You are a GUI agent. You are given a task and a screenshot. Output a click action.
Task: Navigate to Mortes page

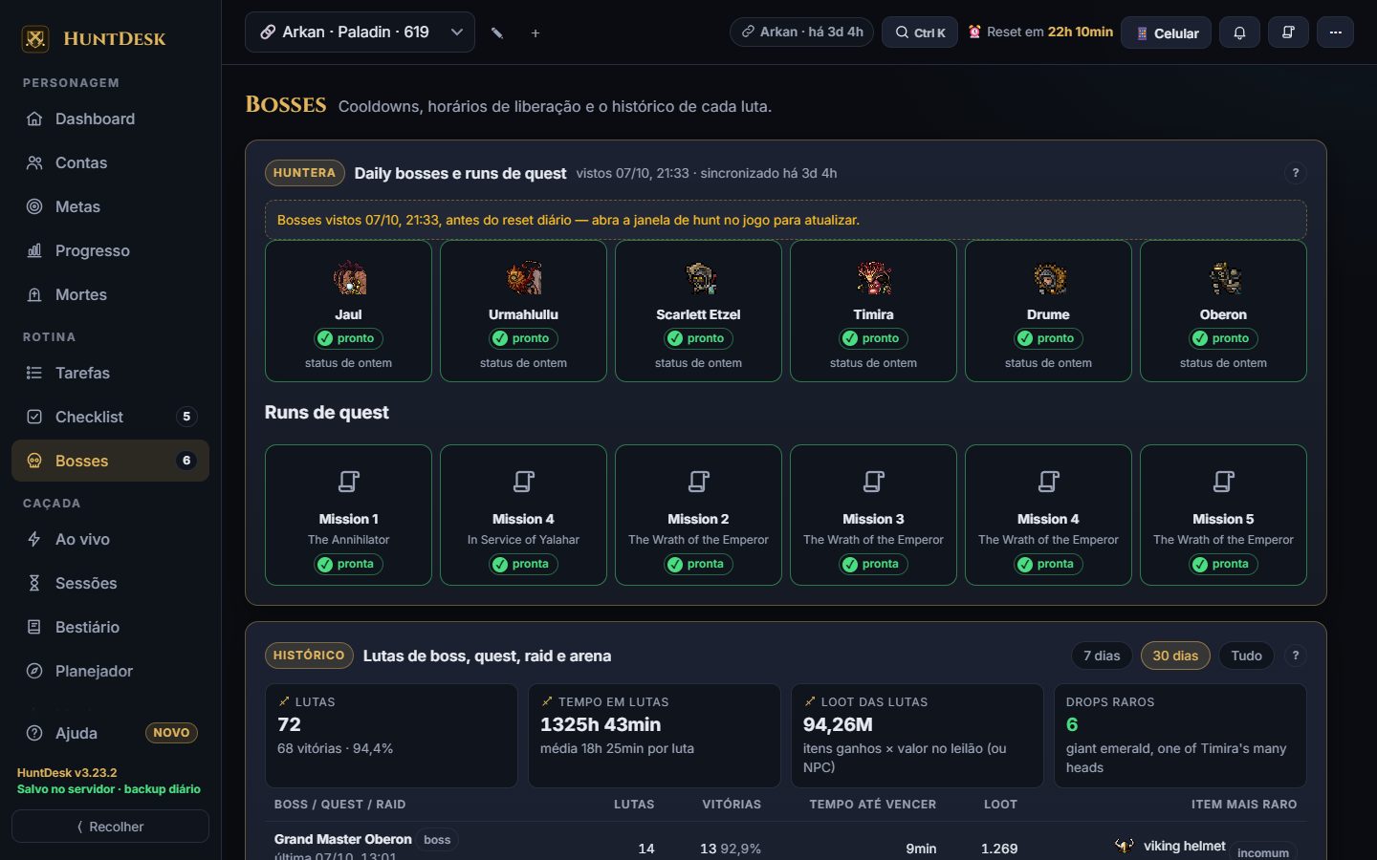point(110,294)
